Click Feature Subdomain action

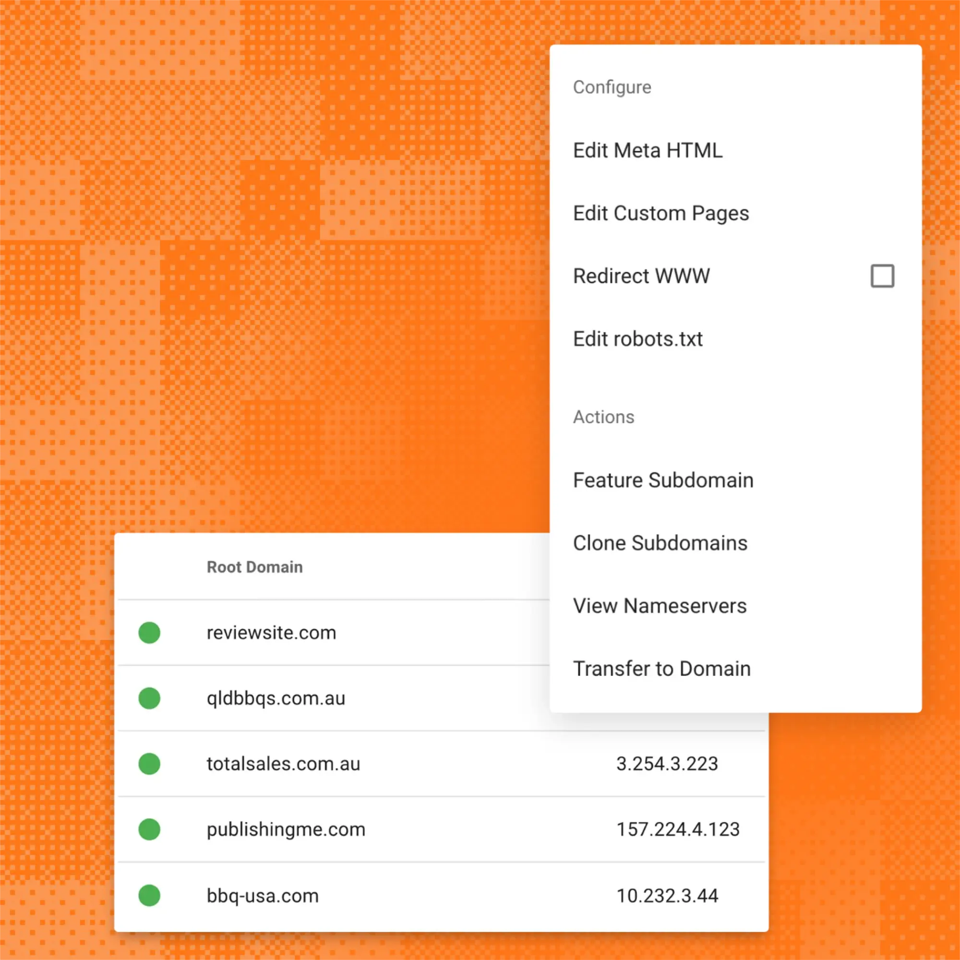tap(735, 480)
